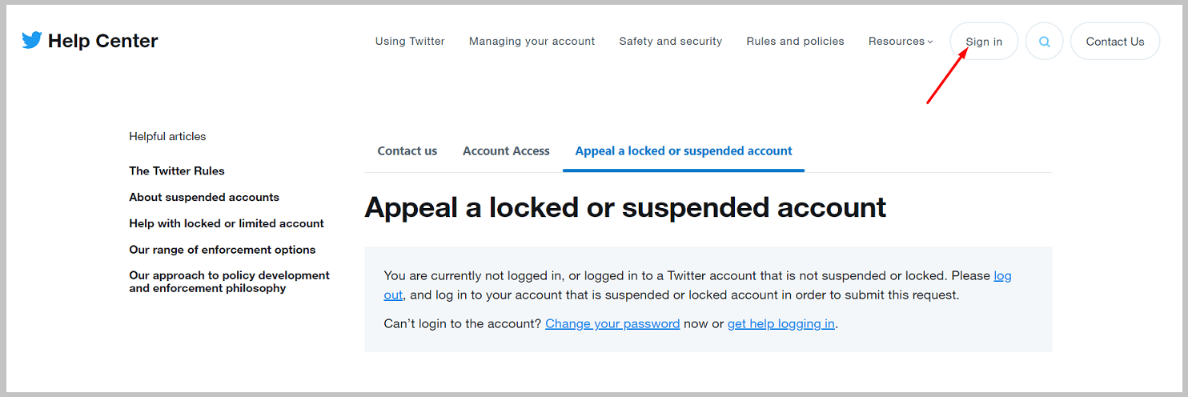Click the Change your password link
Viewport: 1188px width, 397px height.
612,324
